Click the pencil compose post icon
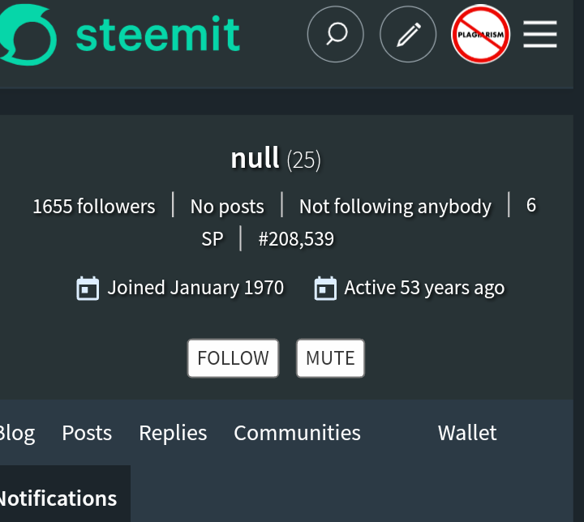Screen dimensions: 584x522 [408, 34]
